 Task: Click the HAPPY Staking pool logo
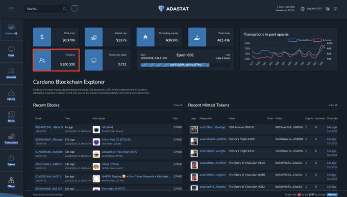pos(96,179)
